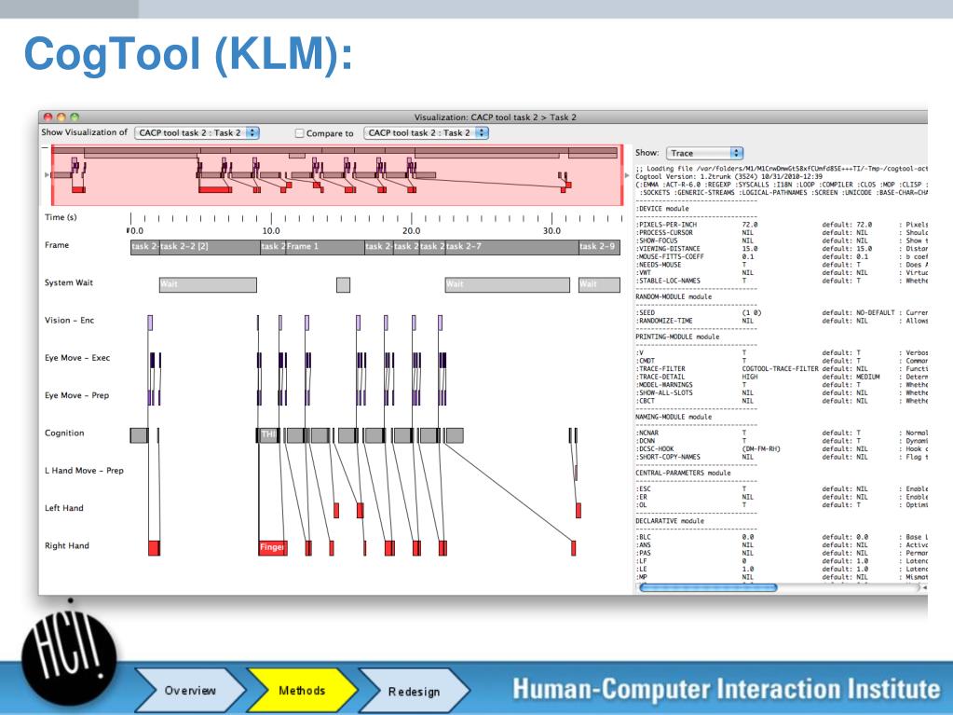Open the Compare to task dropdown
Screen dimensions: 953x715
pos(426,132)
